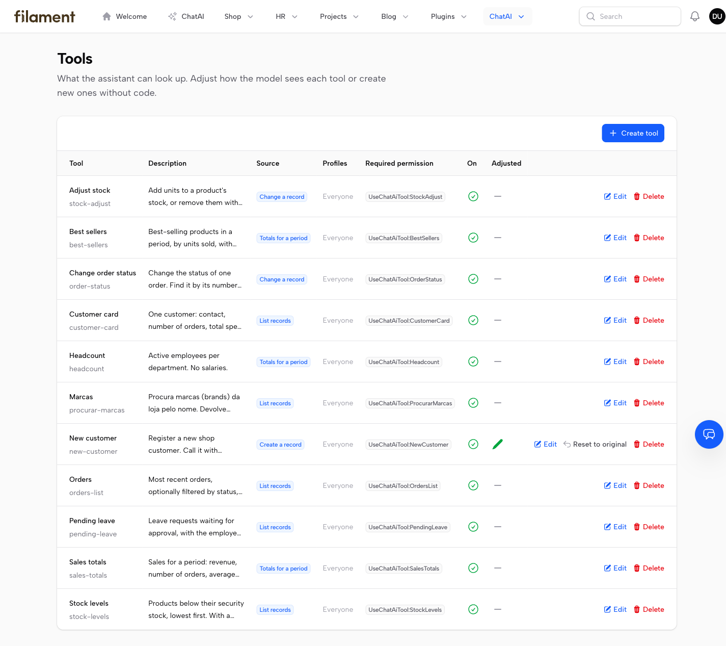Image resolution: width=726 pixels, height=646 pixels.
Task: Open the floating chat assistant bubble
Action: pos(709,434)
